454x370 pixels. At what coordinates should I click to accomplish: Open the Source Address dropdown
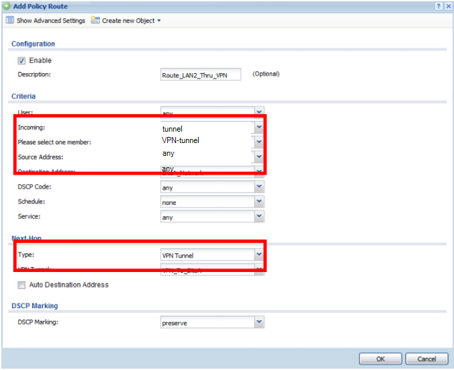pos(259,156)
